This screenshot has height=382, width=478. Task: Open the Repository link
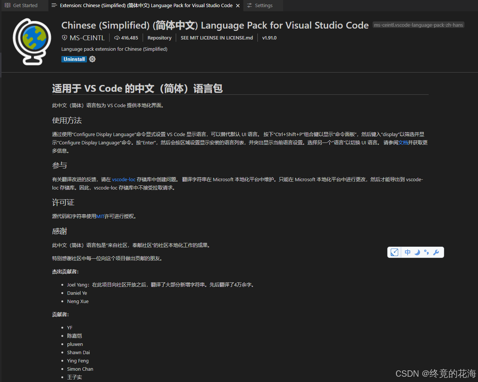pyautogui.click(x=159, y=38)
